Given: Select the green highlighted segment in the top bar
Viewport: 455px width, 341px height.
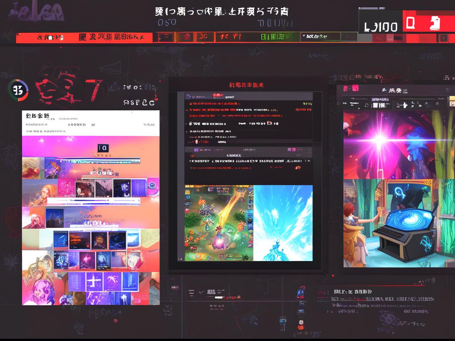Looking at the screenshot, I should pyautogui.click(x=276, y=37).
